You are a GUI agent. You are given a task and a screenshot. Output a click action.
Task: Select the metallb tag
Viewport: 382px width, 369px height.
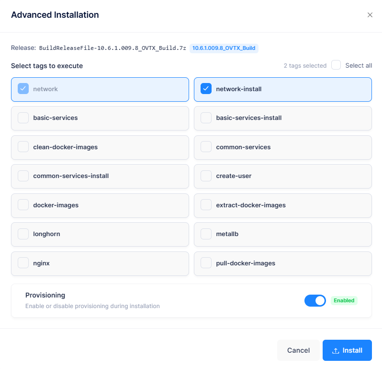click(x=282, y=235)
